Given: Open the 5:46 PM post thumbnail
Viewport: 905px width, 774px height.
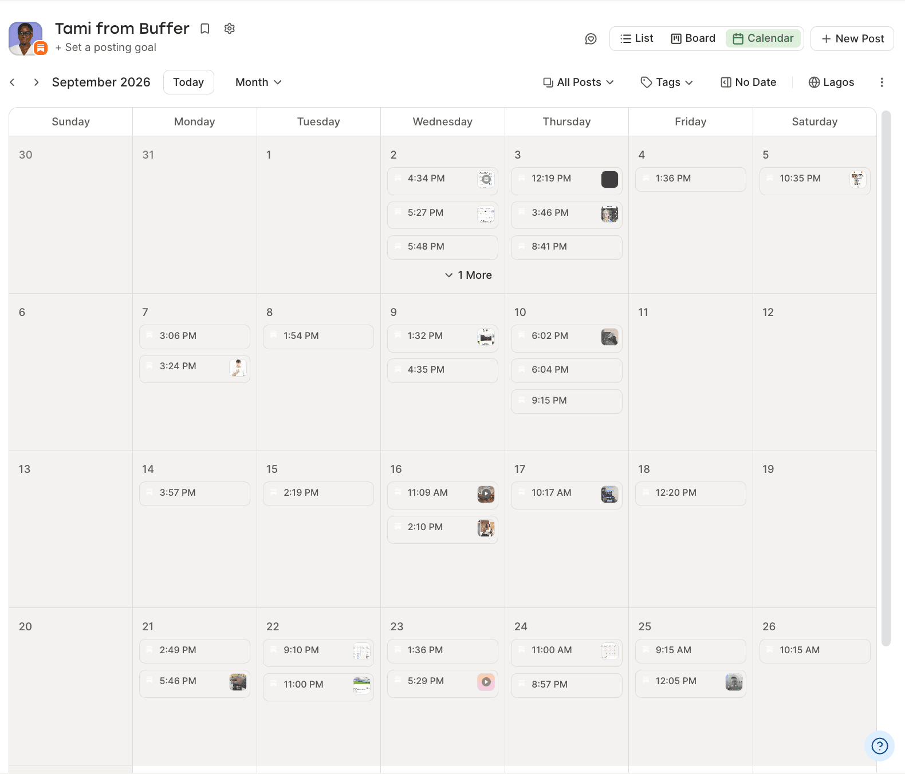Looking at the screenshot, I should [x=238, y=682].
